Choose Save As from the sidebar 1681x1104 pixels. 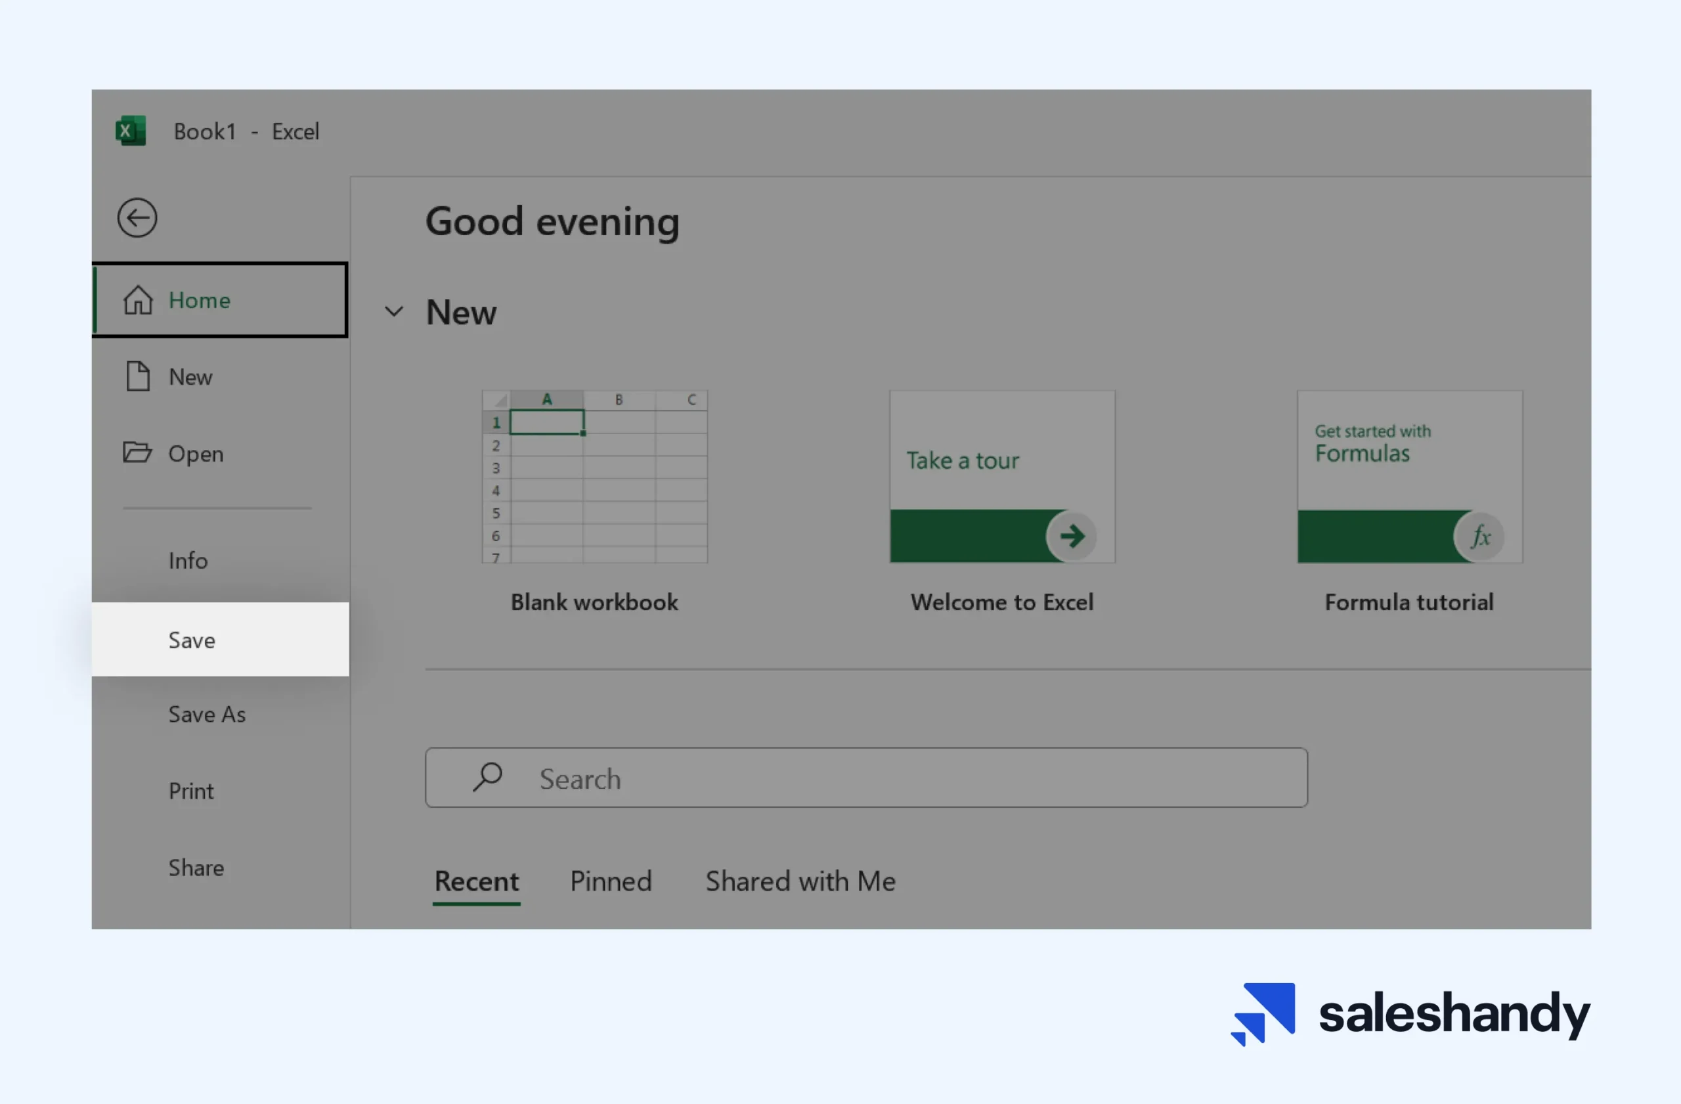(220, 714)
